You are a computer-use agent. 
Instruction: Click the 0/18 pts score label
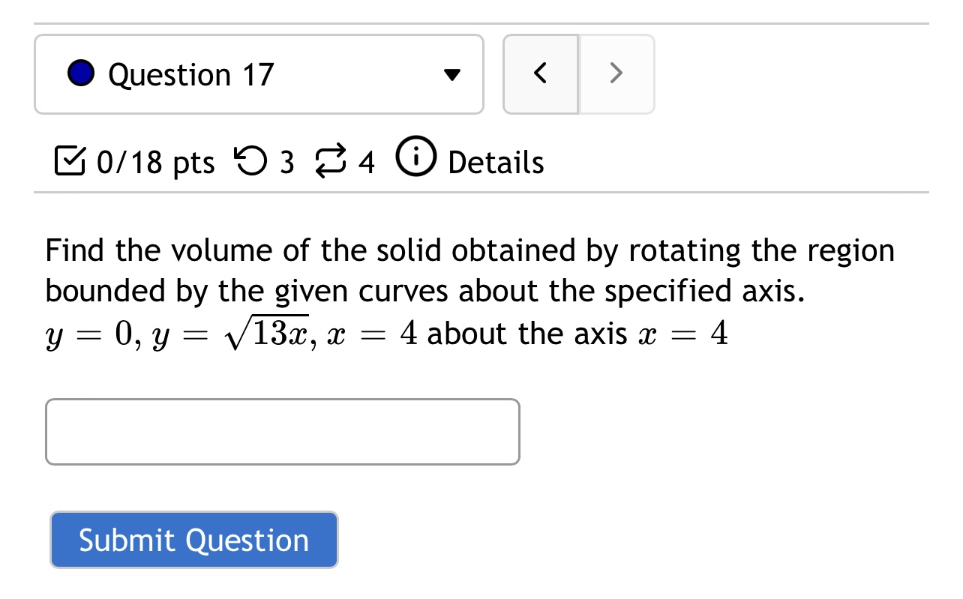tap(154, 161)
